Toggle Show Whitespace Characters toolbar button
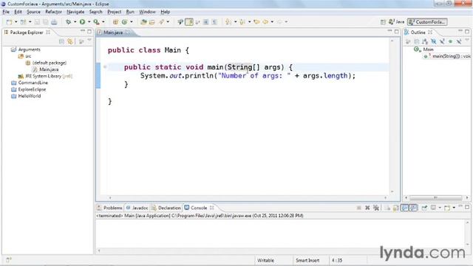This screenshot has height=266, width=473. coord(214,22)
